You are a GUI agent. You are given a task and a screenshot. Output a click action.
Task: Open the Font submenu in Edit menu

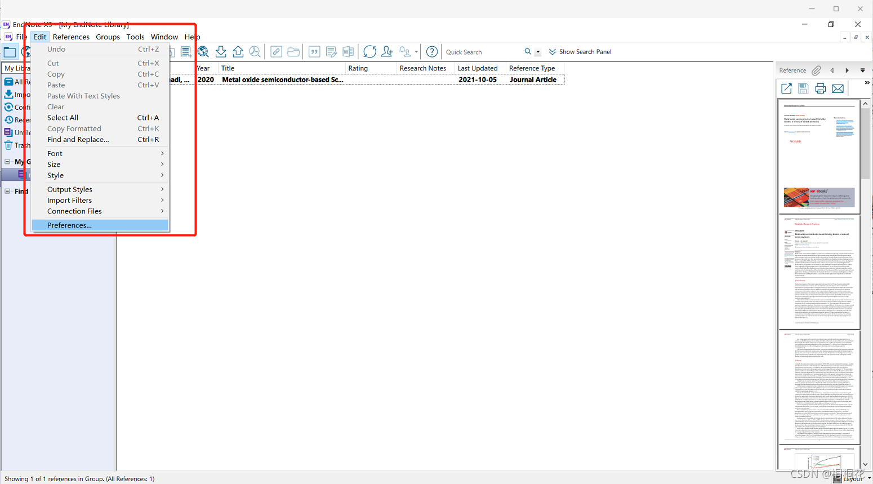55,153
